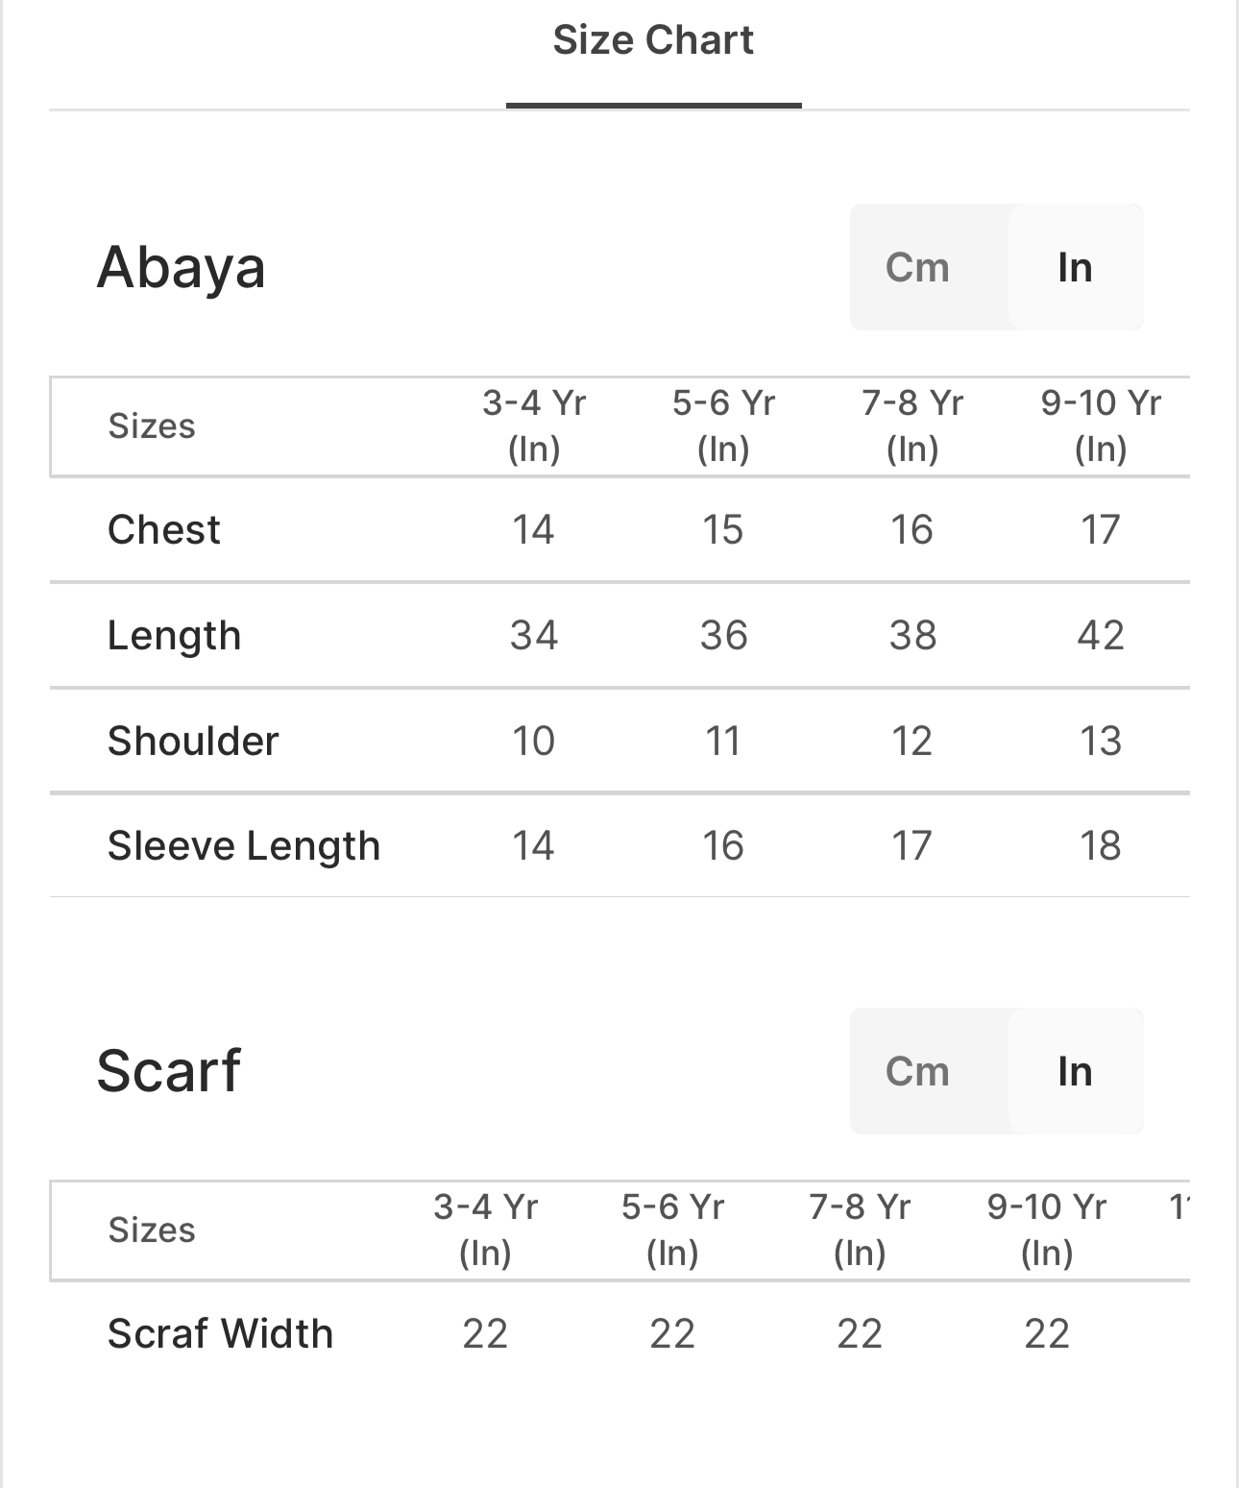Click the Abaya section heading
Image resolution: width=1239 pixels, height=1488 pixels.
[x=182, y=267]
